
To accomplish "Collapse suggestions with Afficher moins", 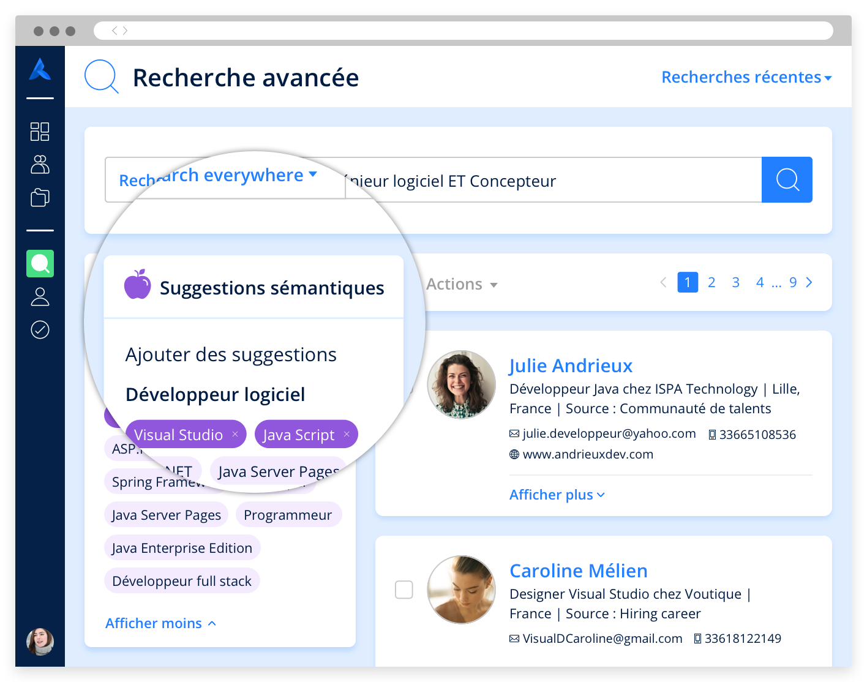I will [x=160, y=623].
